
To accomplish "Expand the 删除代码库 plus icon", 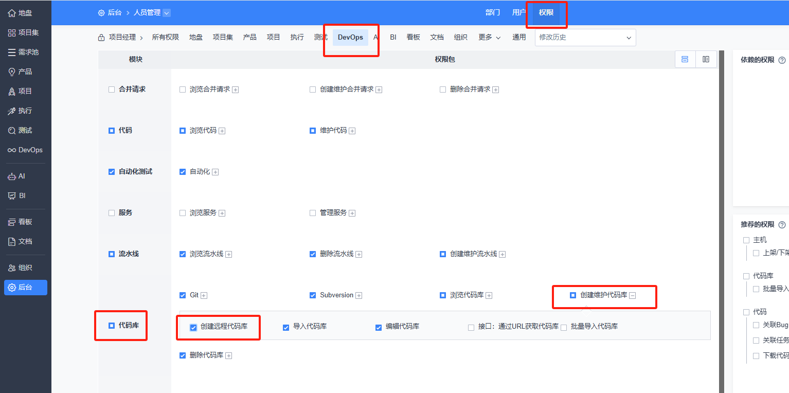I will [228, 355].
